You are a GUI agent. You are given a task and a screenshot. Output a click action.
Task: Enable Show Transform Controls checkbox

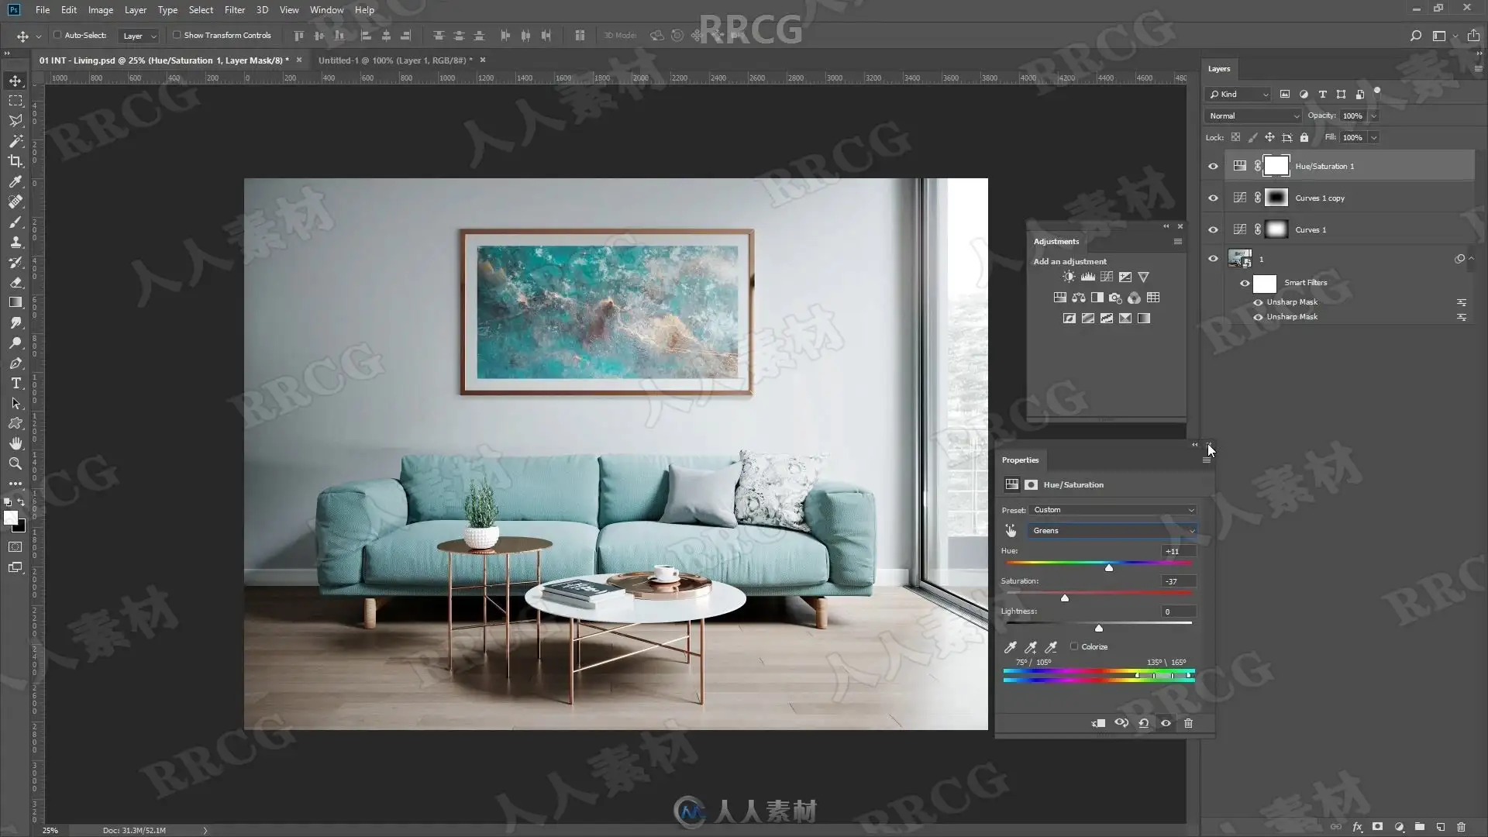(x=177, y=35)
